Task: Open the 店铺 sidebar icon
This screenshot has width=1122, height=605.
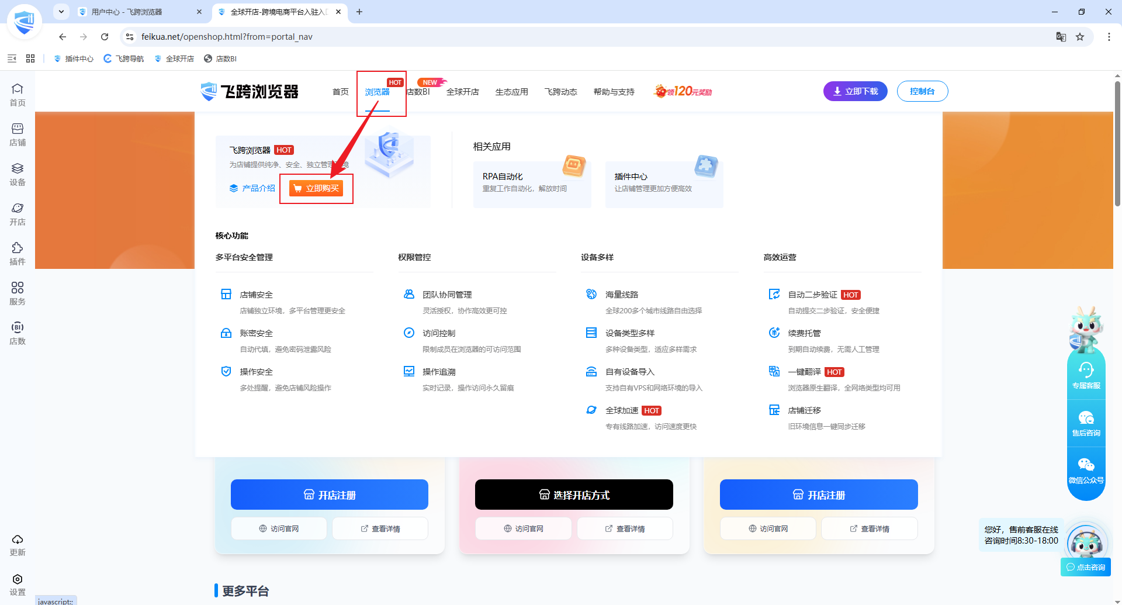Action: (18, 134)
